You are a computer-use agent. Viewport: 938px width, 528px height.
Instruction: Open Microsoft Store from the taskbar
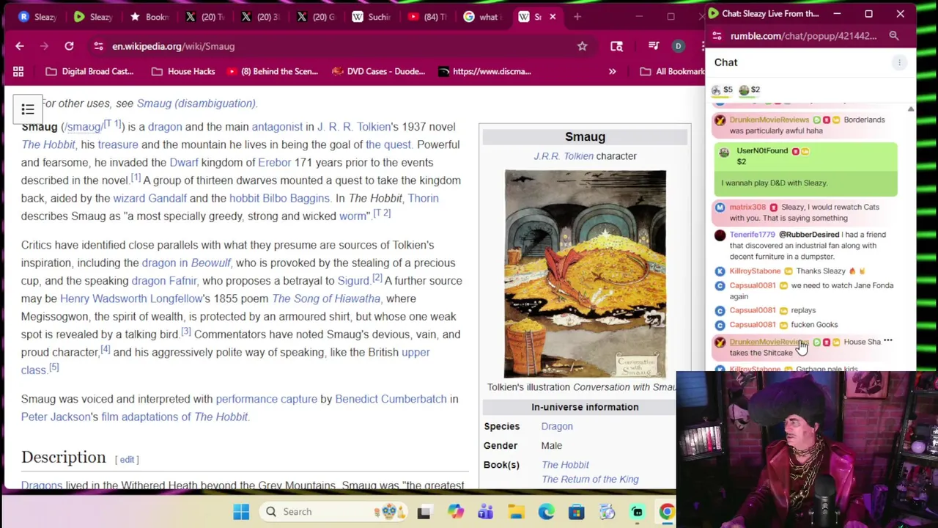pos(576,512)
